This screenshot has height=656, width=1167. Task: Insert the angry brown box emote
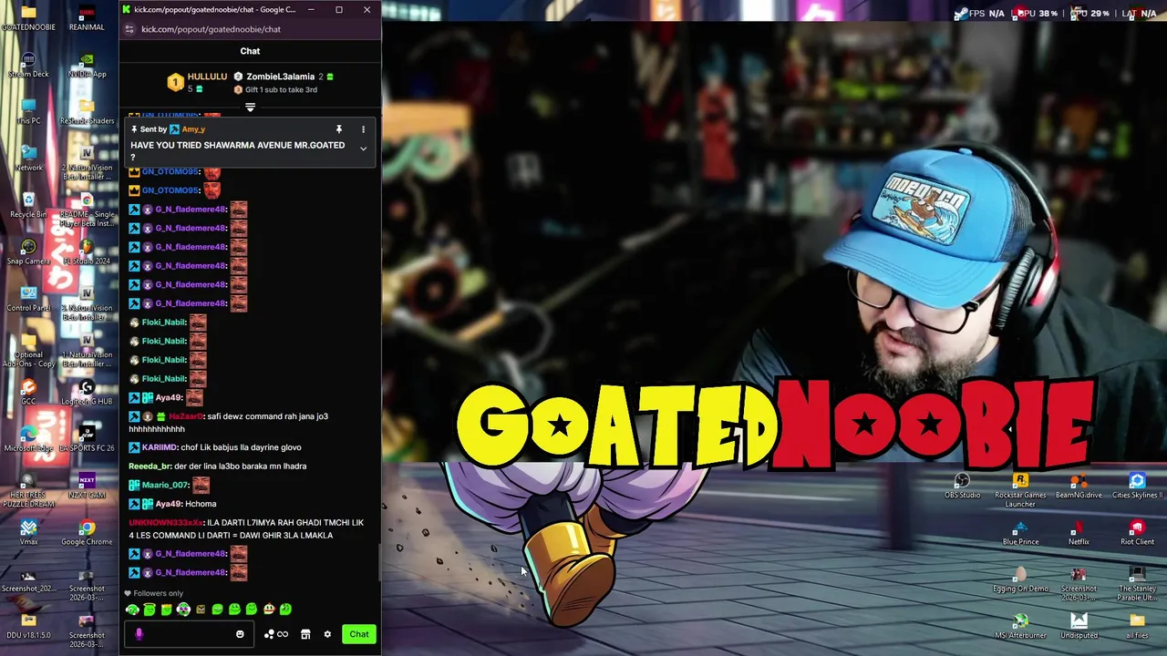pos(201,610)
